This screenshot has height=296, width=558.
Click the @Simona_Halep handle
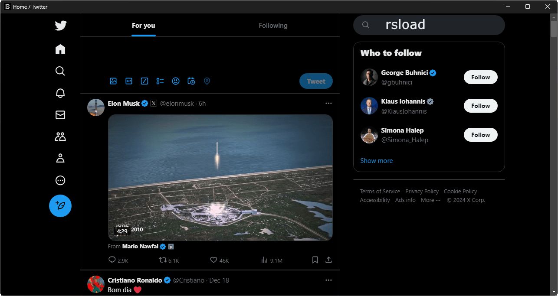pos(405,140)
